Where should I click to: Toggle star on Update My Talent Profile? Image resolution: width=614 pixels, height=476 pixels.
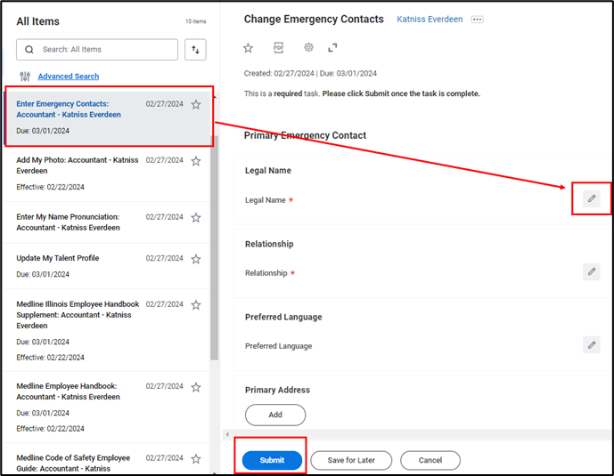point(196,259)
